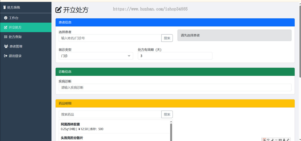Select 阿莫西林胶囊 in the drug list
The image size is (301, 141).
(114, 126)
